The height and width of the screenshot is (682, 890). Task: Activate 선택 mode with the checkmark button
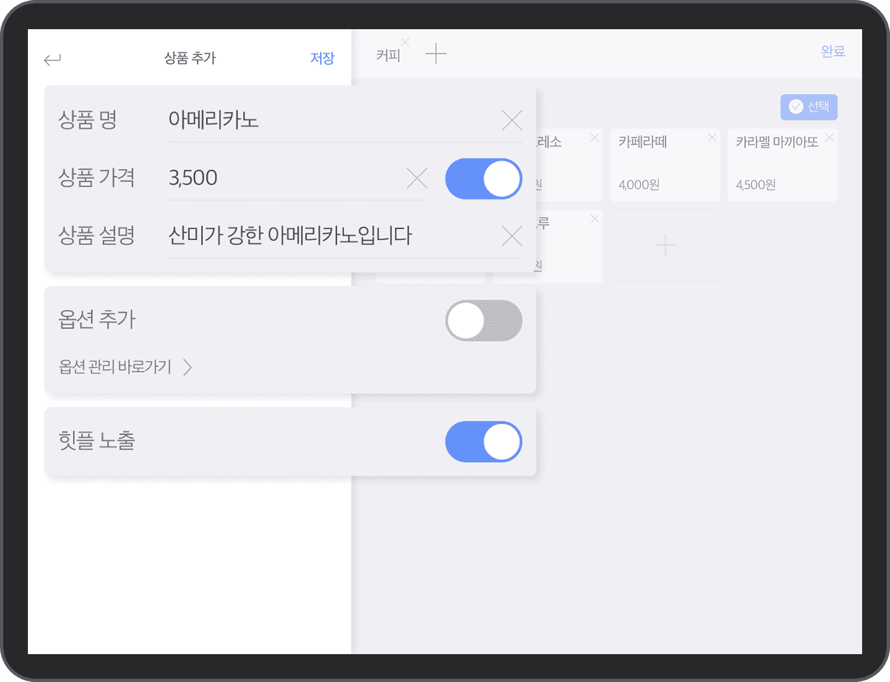[x=808, y=107]
